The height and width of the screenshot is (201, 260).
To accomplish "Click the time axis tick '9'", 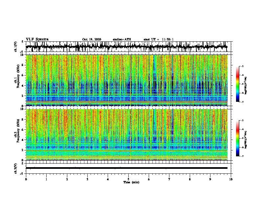I will pyautogui.click(x=210, y=179).
